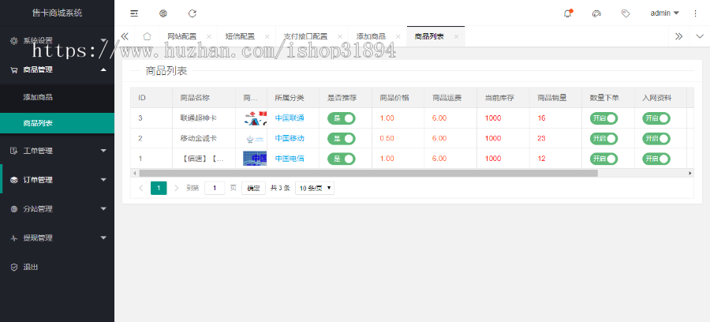Expand the 工单管理 menu
This screenshot has height=322, width=710.
coord(103,151)
